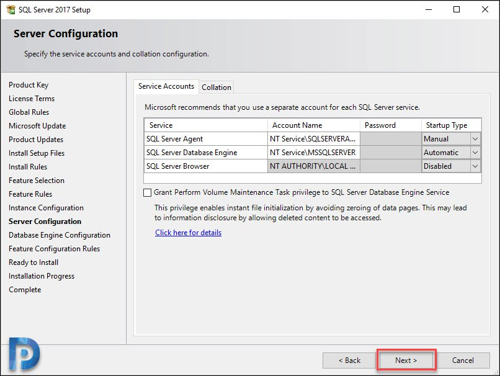
Task: Click the Next button
Action: [x=406, y=360]
